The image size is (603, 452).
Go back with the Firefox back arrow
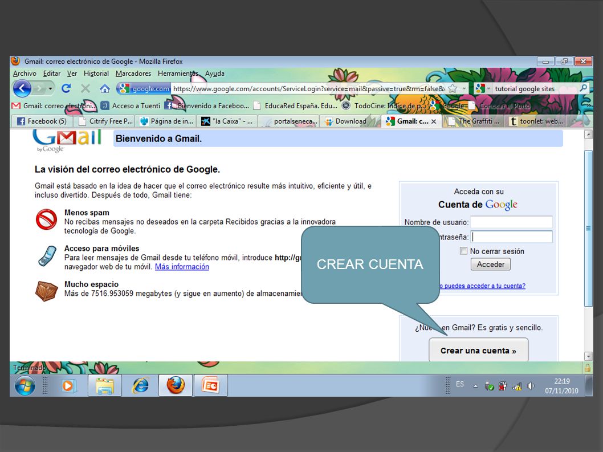tap(22, 89)
